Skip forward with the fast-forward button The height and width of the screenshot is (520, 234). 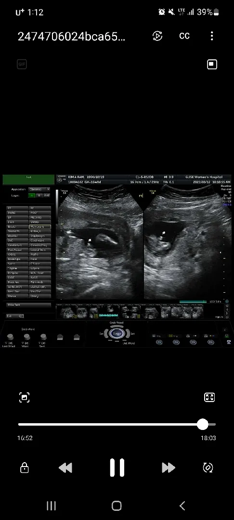(x=169, y=468)
